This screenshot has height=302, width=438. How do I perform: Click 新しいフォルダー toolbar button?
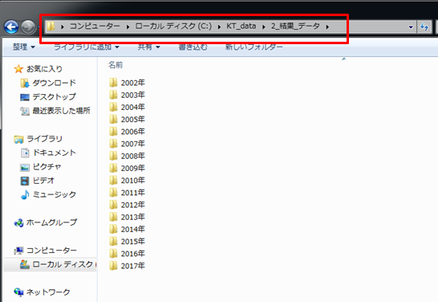coord(254,47)
